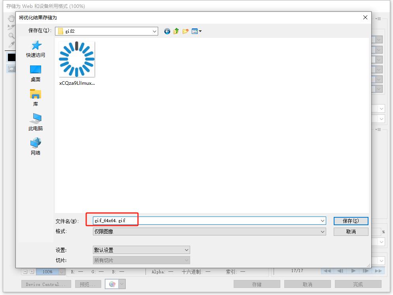The height and width of the screenshot is (295, 393).
Task: Select the xCQza9Ll GIF file thumbnail
Action: (x=77, y=60)
